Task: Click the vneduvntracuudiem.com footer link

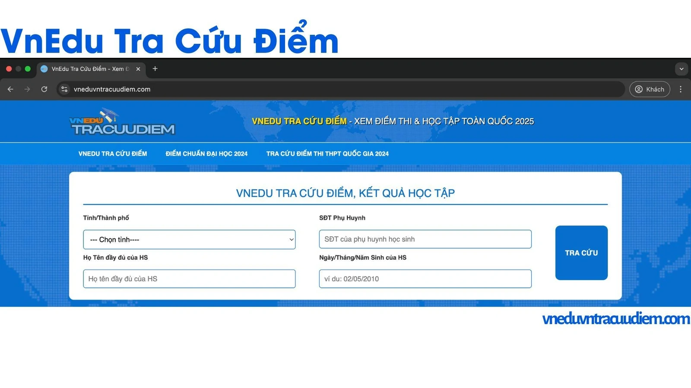Action: point(614,319)
